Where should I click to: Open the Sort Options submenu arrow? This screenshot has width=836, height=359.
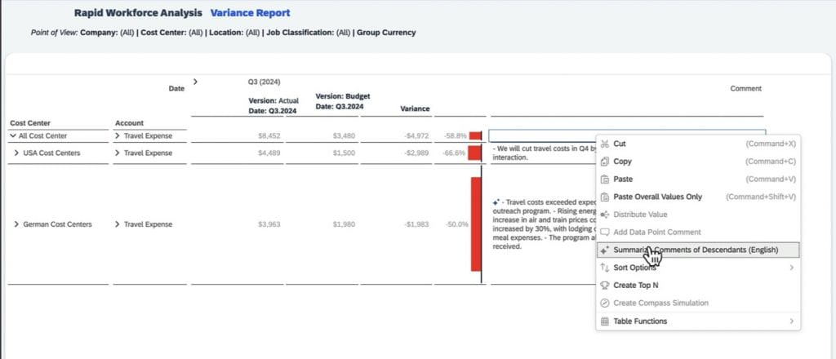point(791,268)
